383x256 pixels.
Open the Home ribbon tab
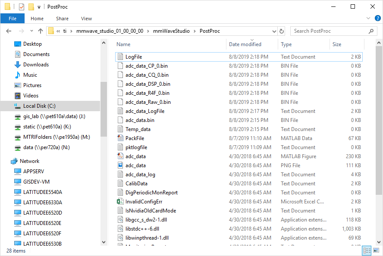pyautogui.click(x=37, y=19)
